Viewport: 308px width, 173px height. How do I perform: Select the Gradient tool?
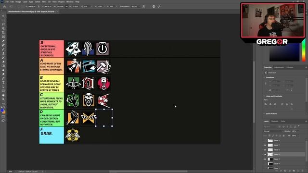coord(3,66)
